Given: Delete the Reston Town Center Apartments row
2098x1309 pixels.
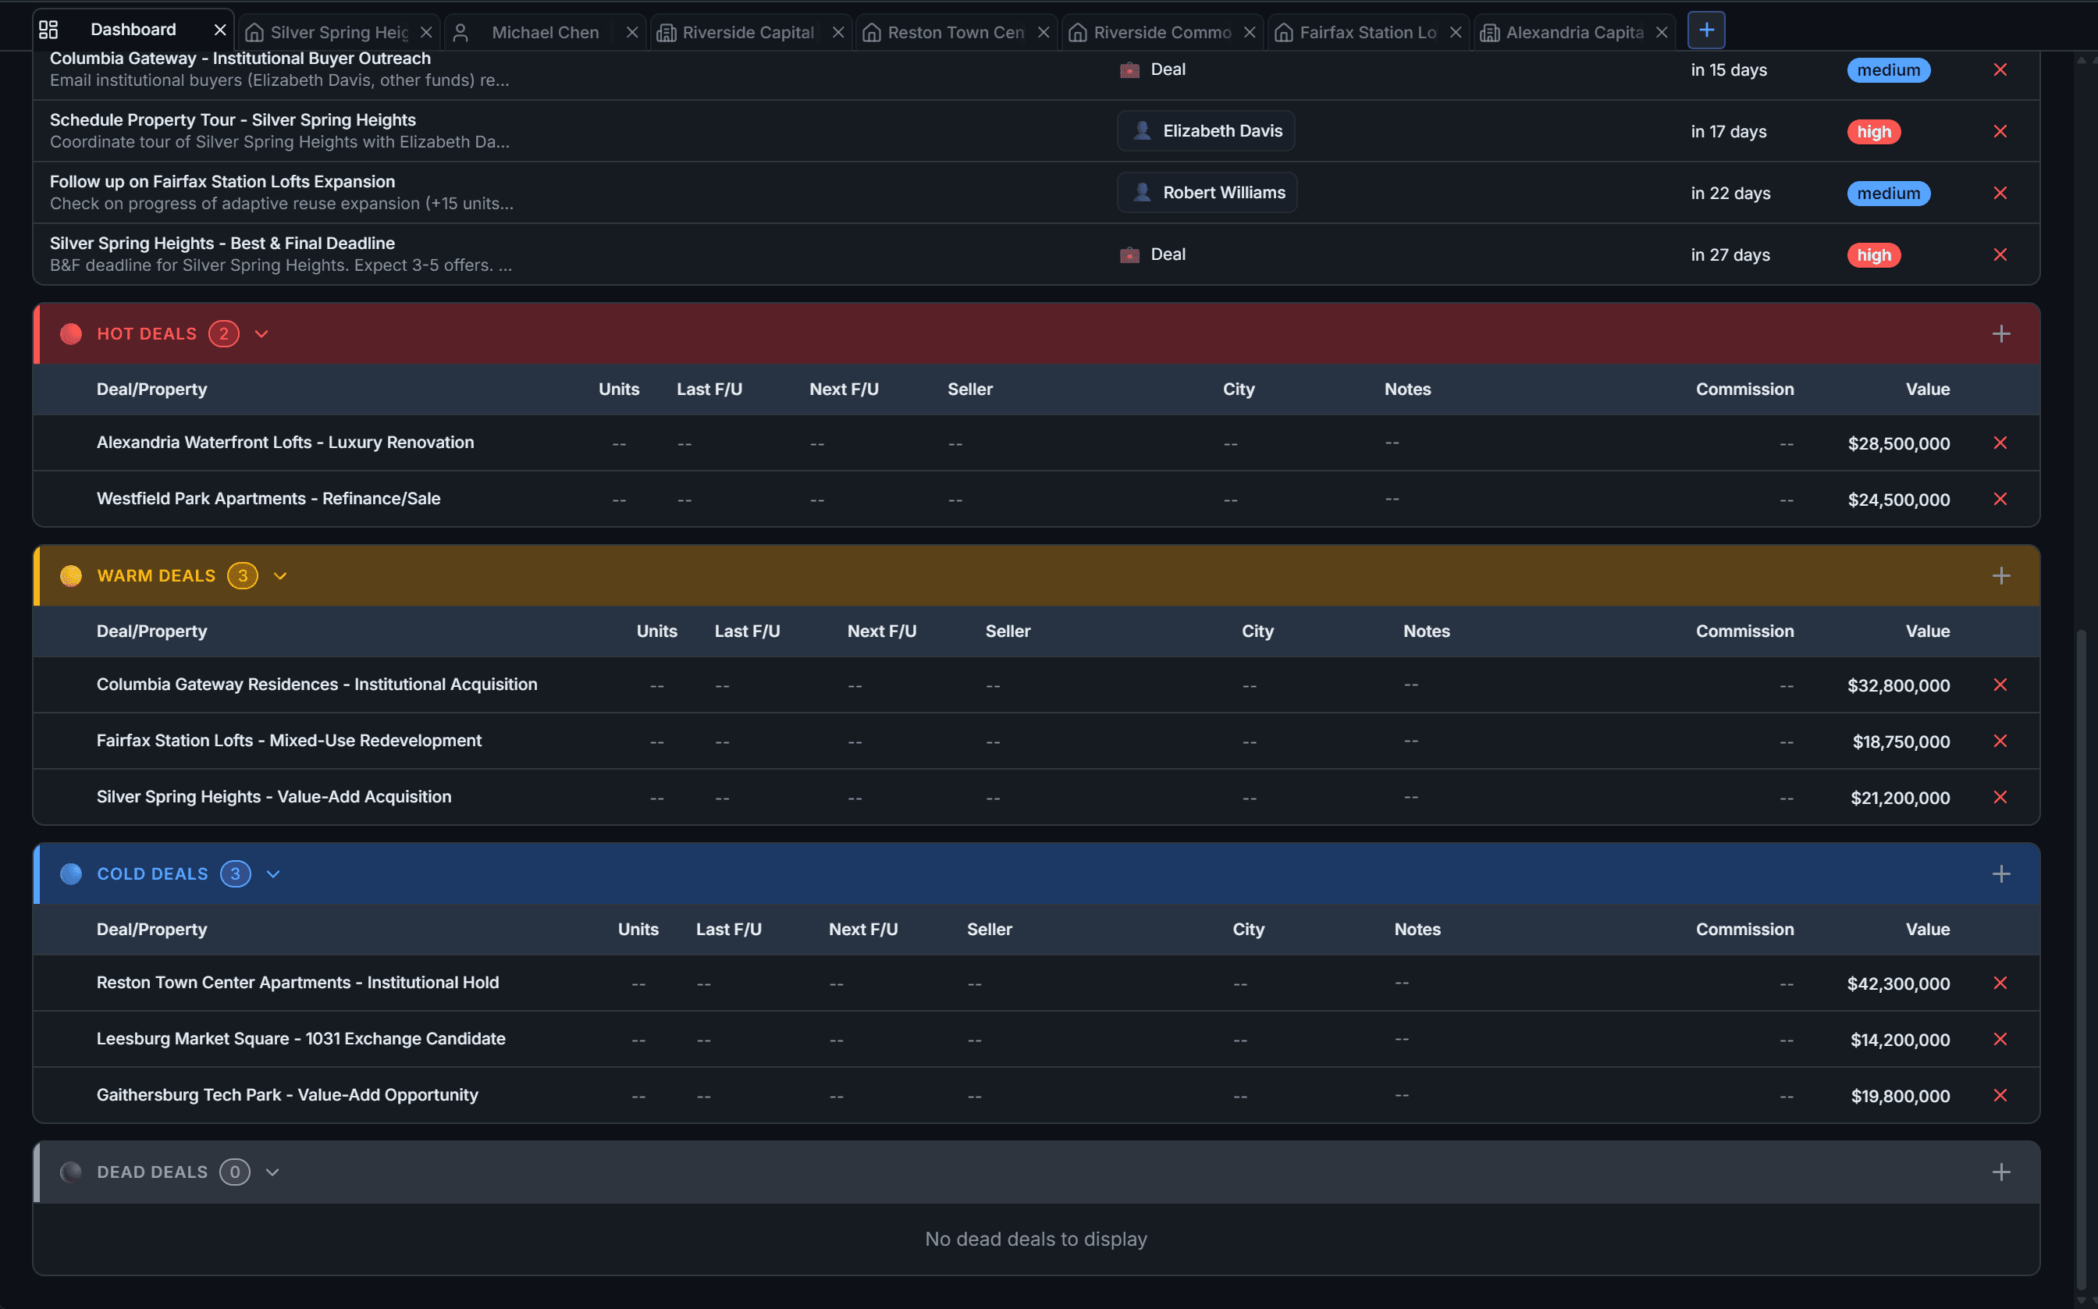Looking at the screenshot, I should (x=2000, y=984).
